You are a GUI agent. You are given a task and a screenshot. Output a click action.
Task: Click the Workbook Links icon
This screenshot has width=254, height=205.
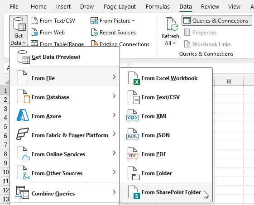point(187,44)
